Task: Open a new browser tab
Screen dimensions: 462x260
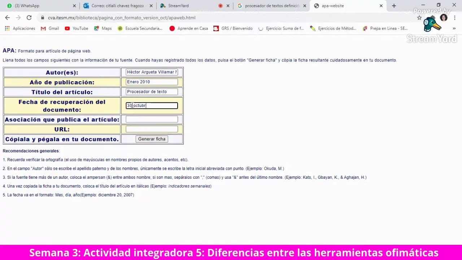Action: 394,6
